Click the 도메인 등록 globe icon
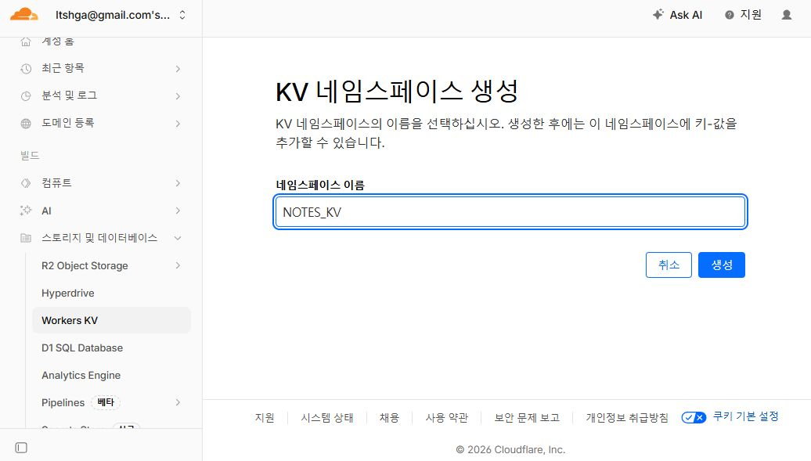Viewport: 811px width, 461px height. coord(26,124)
